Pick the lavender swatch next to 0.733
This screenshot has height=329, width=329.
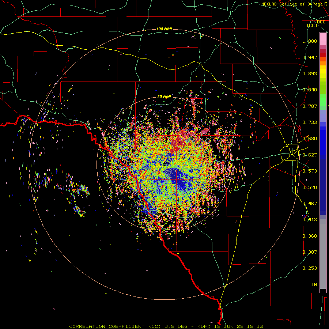[x=323, y=117]
